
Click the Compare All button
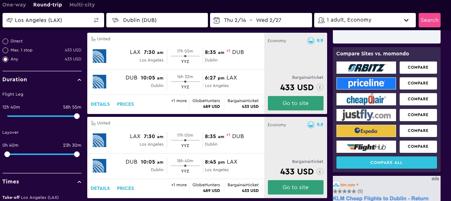click(386, 163)
